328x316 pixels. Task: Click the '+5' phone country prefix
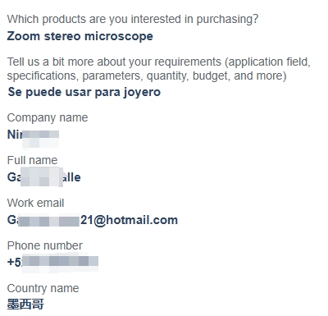[14, 262]
